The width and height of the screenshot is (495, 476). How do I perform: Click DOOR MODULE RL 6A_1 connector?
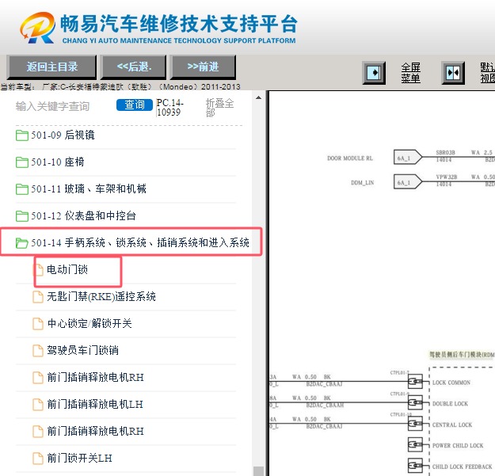pos(408,157)
